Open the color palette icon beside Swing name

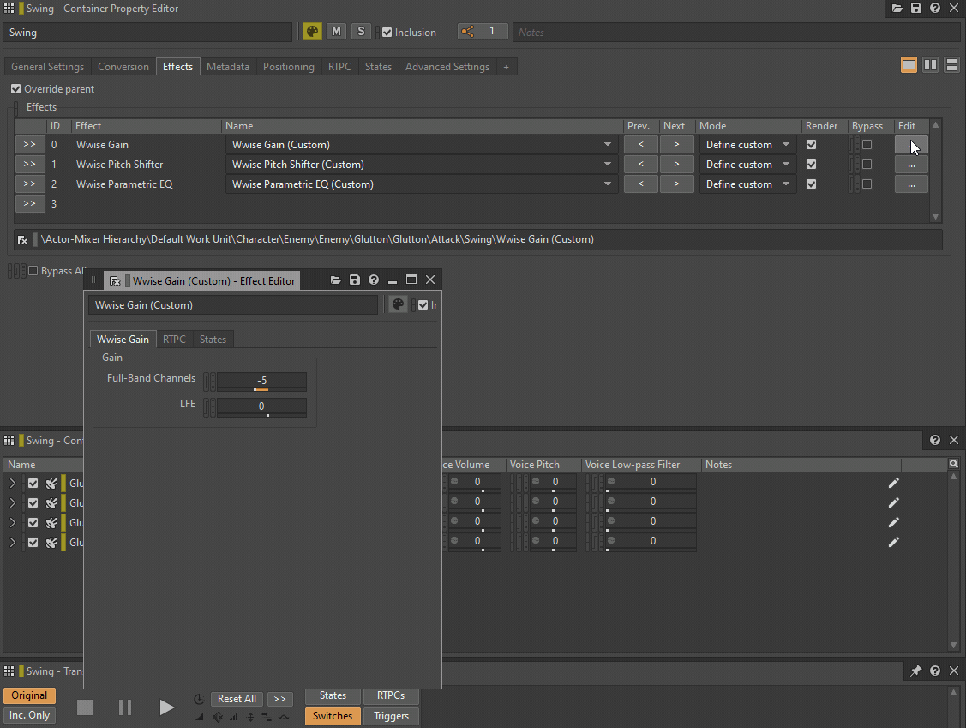(x=312, y=32)
